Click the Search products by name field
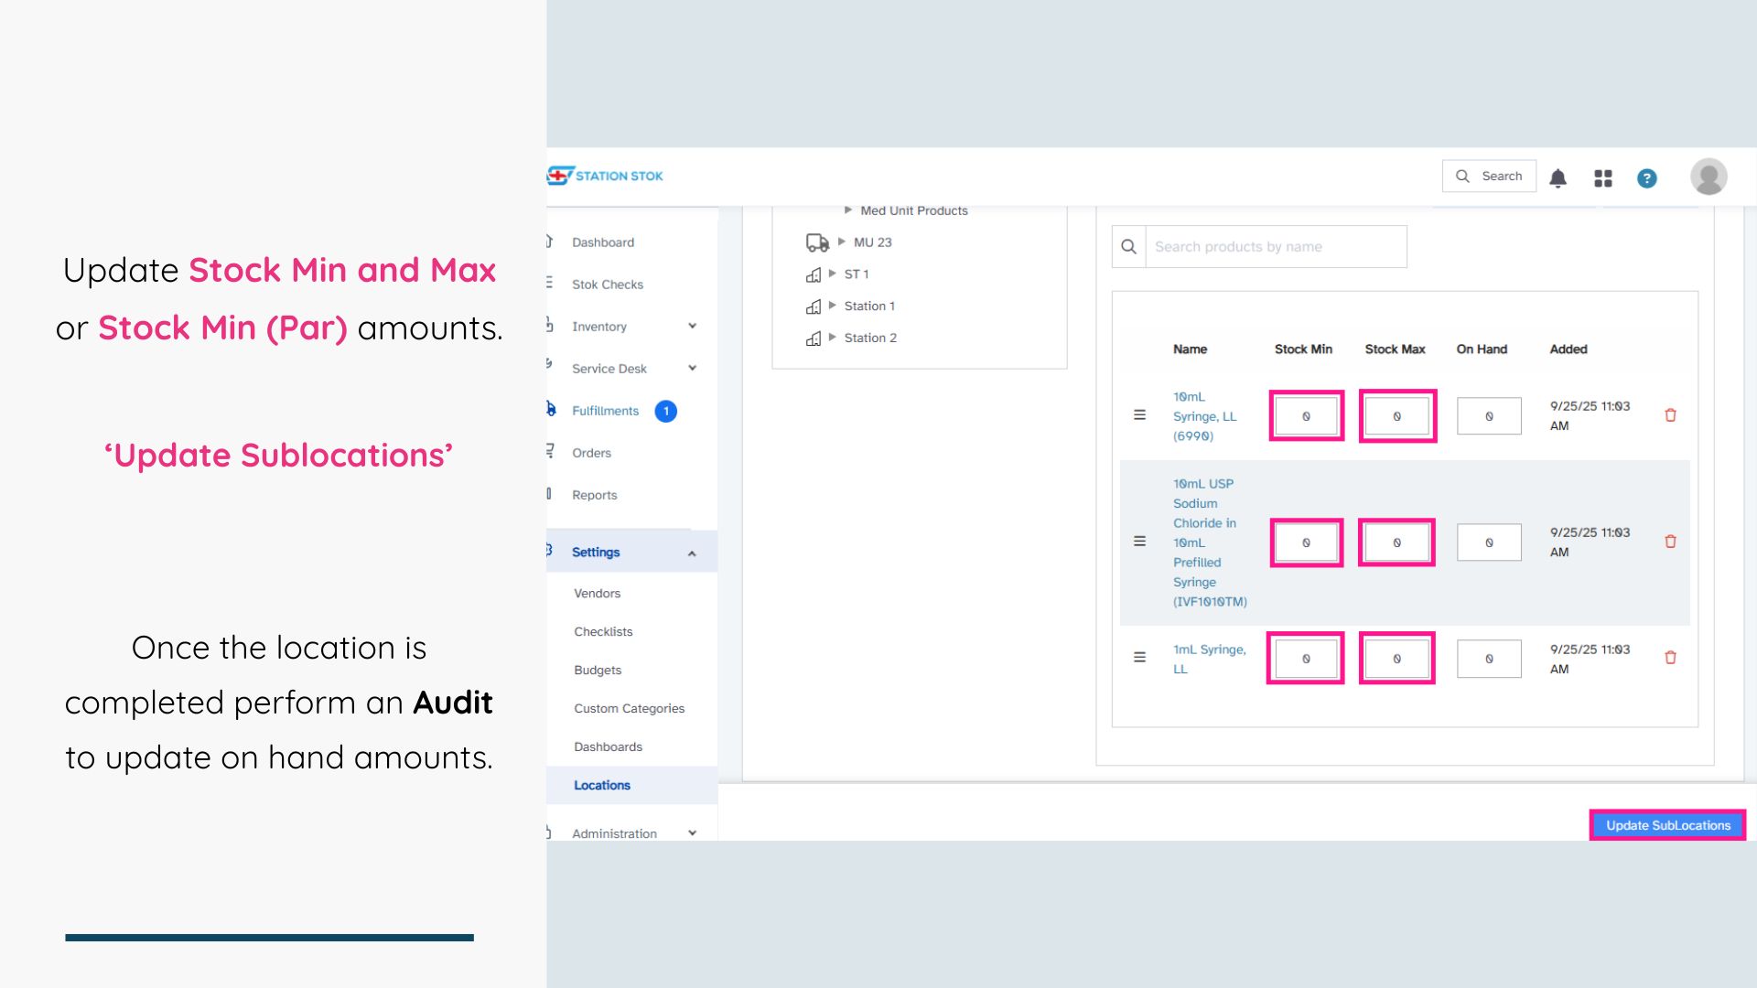The height and width of the screenshot is (988, 1757). pos(1275,247)
